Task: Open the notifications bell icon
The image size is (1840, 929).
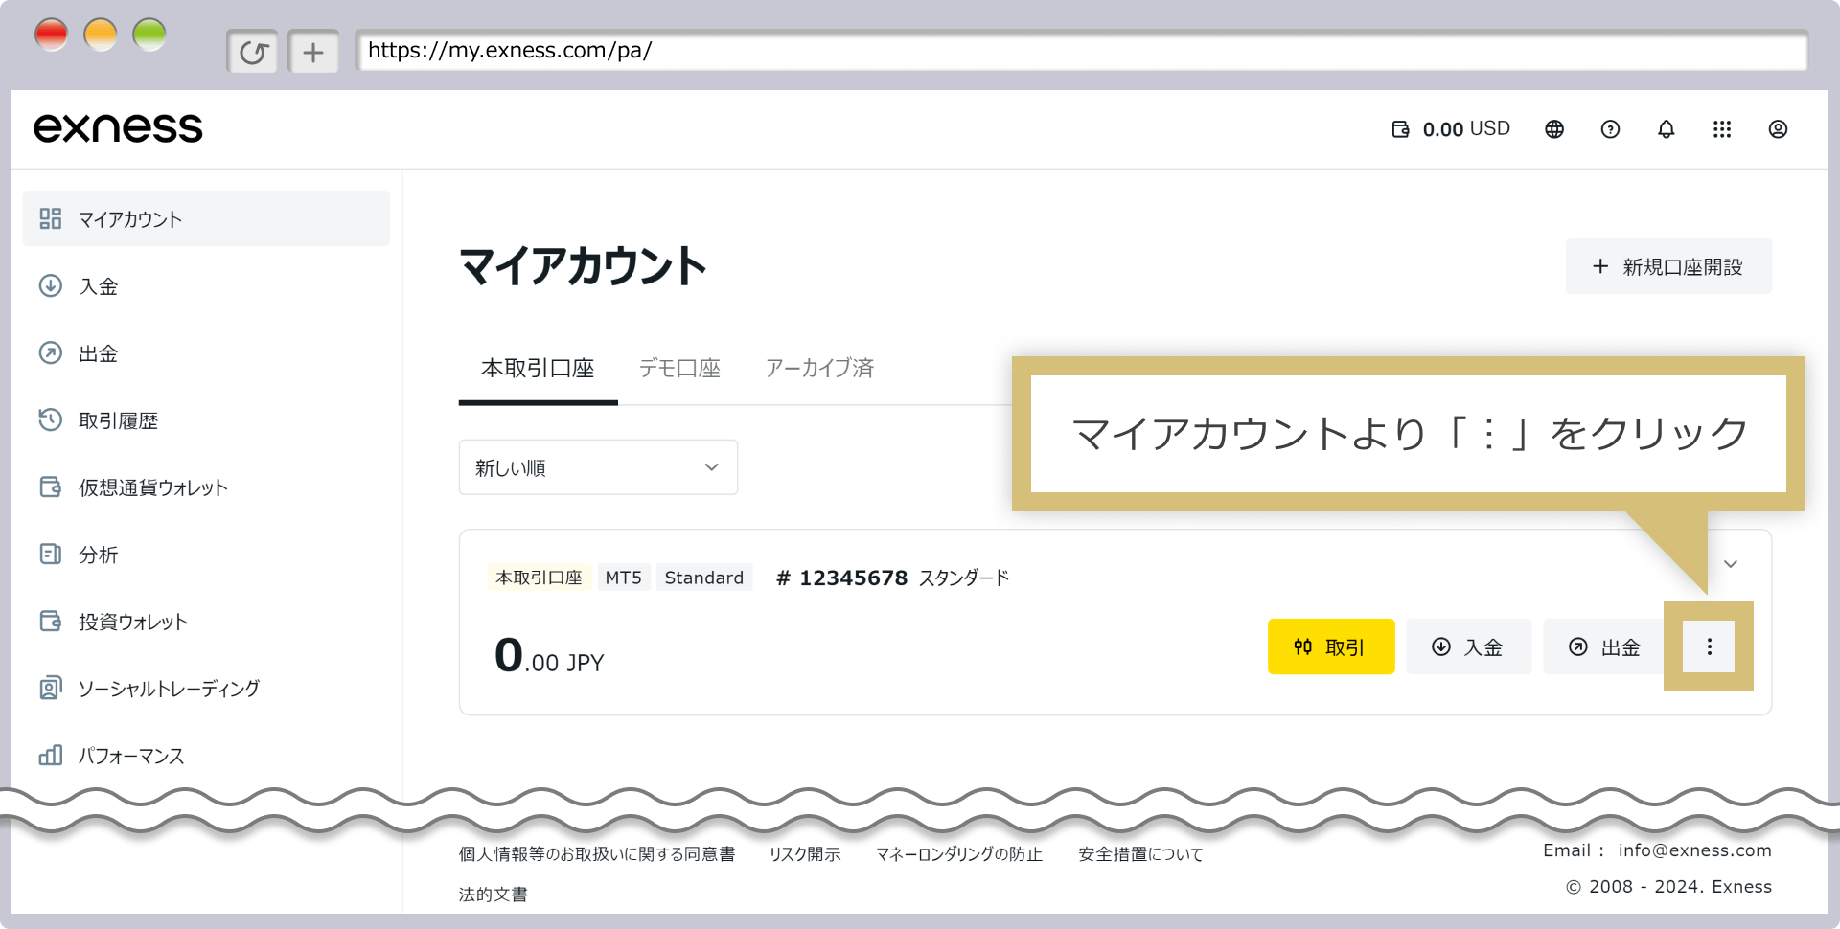Action: (x=1667, y=129)
